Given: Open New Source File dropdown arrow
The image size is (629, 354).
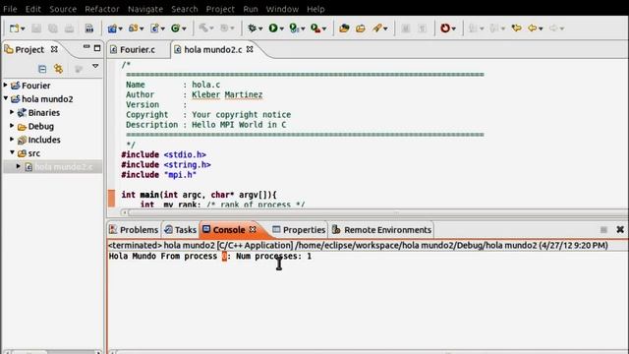Looking at the screenshot, I should pyautogui.click(x=163, y=29).
